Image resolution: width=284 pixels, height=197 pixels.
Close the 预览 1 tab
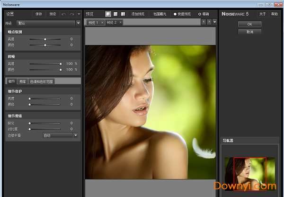[102, 22]
